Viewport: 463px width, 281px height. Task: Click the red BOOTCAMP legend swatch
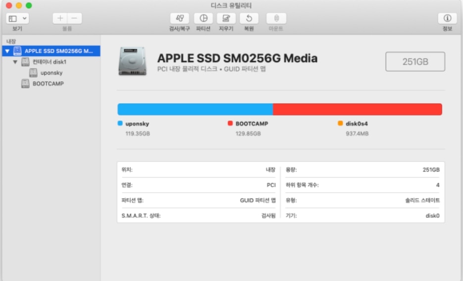(230, 123)
